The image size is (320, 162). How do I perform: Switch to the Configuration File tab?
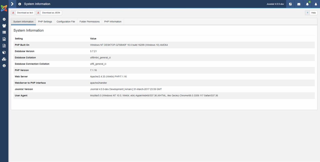[x=66, y=22]
